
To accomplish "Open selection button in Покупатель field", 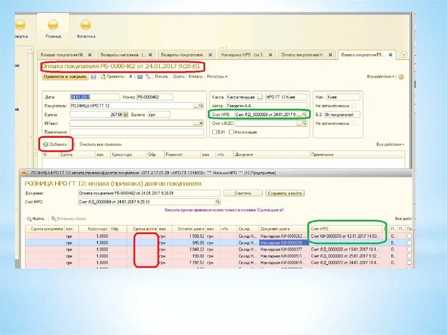I will pos(196,106).
